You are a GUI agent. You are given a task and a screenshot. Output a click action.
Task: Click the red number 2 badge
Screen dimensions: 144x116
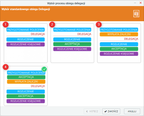[x=52, y=25]
